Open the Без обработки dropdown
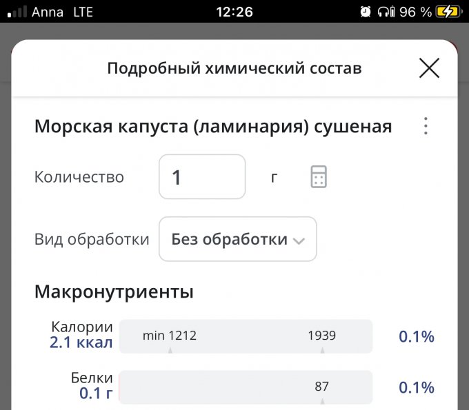The height and width of the screenshot is (410, 469). 237,239
